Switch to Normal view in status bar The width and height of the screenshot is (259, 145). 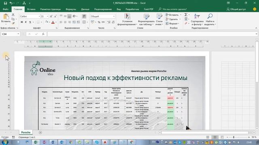pos(208,137)
